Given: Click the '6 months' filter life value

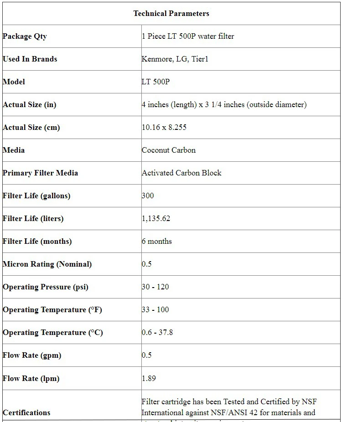Looking at the screenshot, I should [156, 241].
